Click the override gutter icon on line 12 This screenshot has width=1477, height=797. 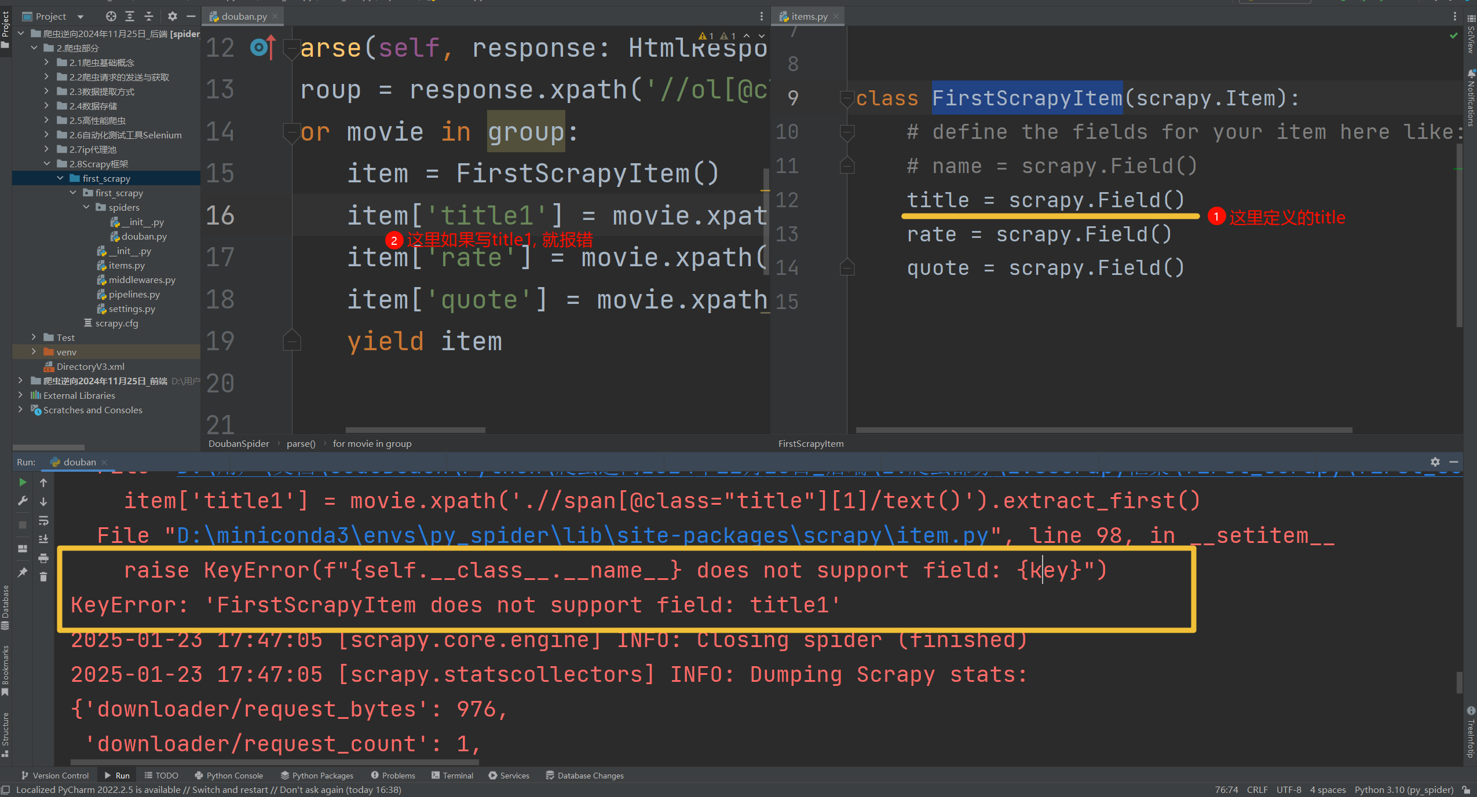click(262, 47)
